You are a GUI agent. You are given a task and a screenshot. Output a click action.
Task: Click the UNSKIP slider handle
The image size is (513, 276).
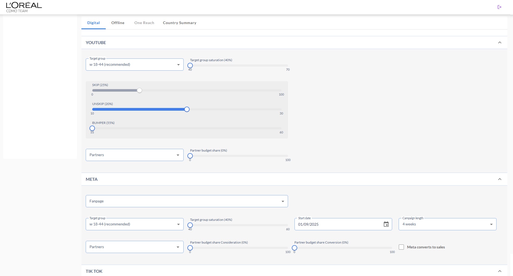187,109
